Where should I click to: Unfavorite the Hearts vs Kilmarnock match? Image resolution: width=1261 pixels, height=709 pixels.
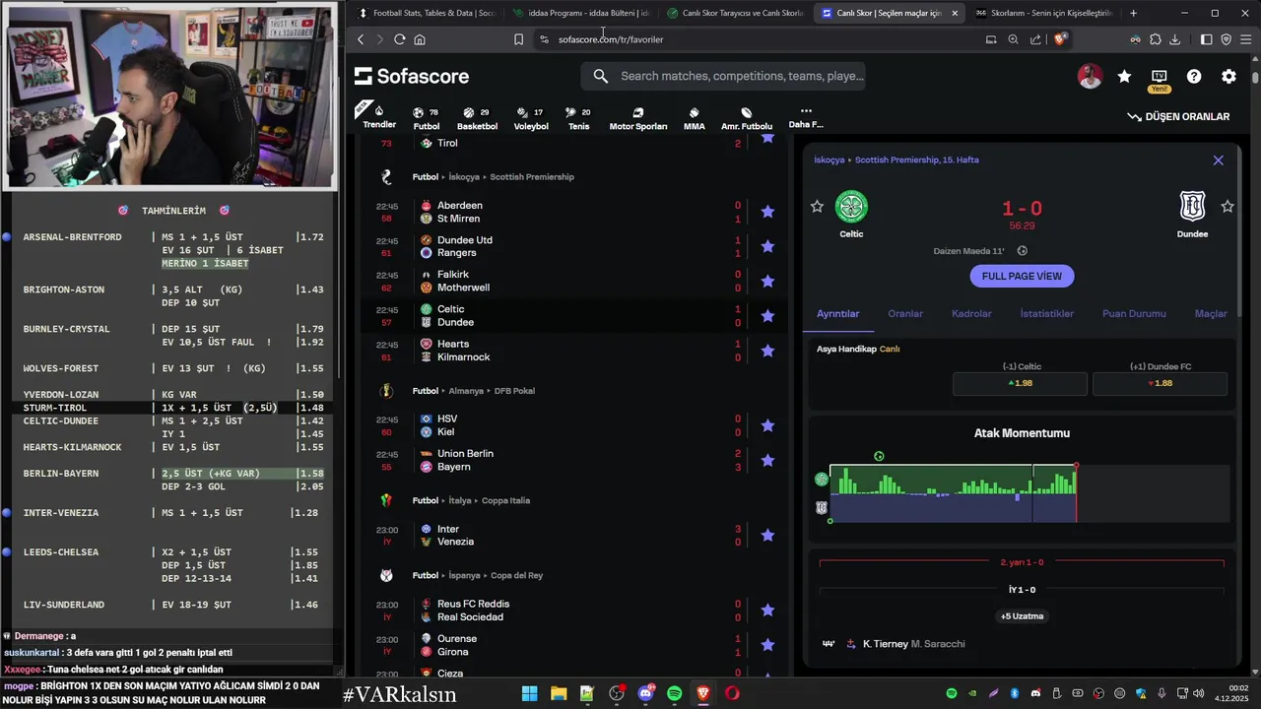point(767,351)
